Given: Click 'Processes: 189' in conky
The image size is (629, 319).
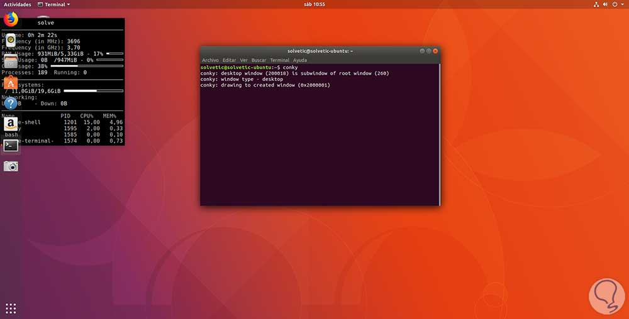Looking at the screenshot, I should point(25,72).
